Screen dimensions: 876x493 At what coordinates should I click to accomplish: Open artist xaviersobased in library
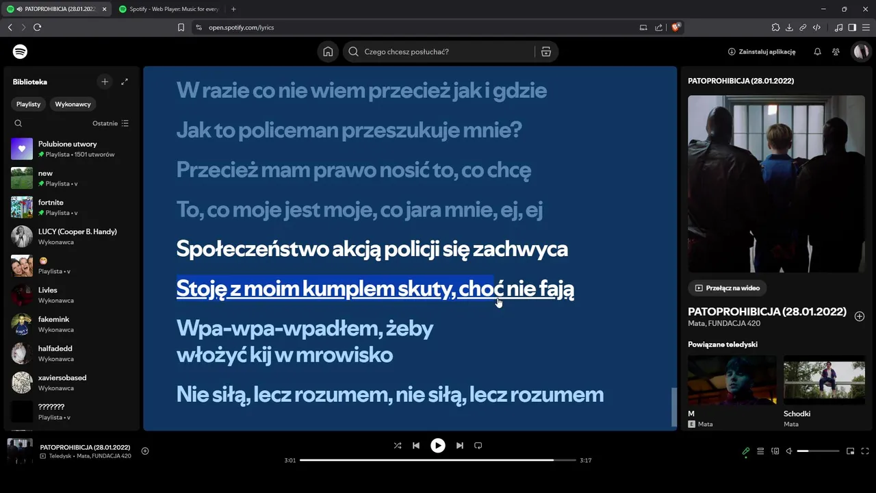[x=71, y=382]
